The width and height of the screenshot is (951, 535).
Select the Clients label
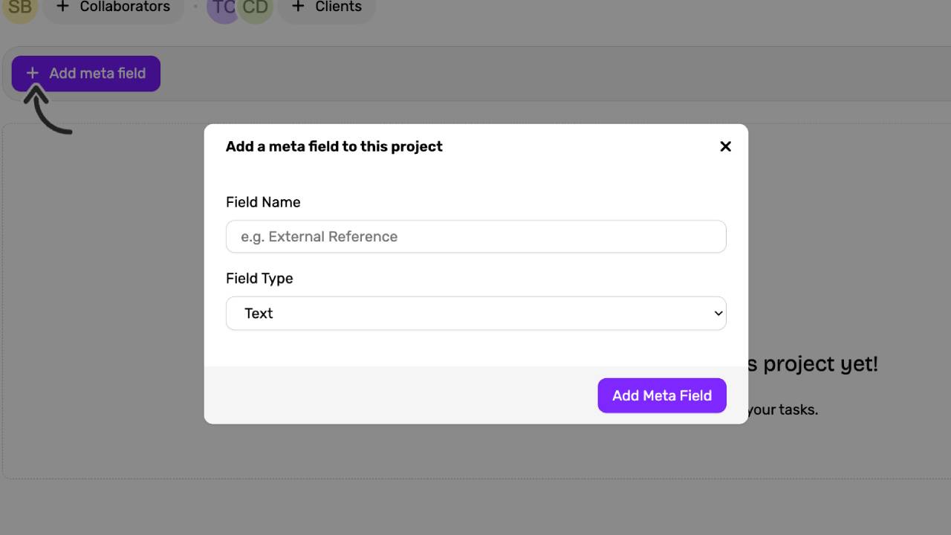(x=339, y=7)
